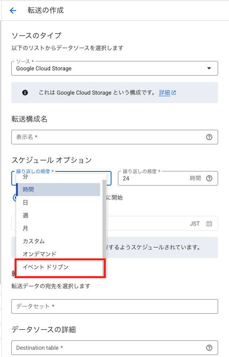Click help icon in Destination table field

pos(209,348)
